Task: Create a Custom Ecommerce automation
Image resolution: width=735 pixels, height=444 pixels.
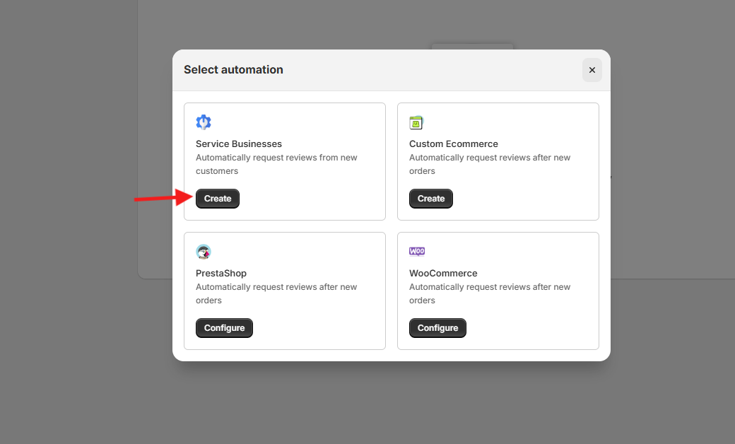Action: (431, 199)
